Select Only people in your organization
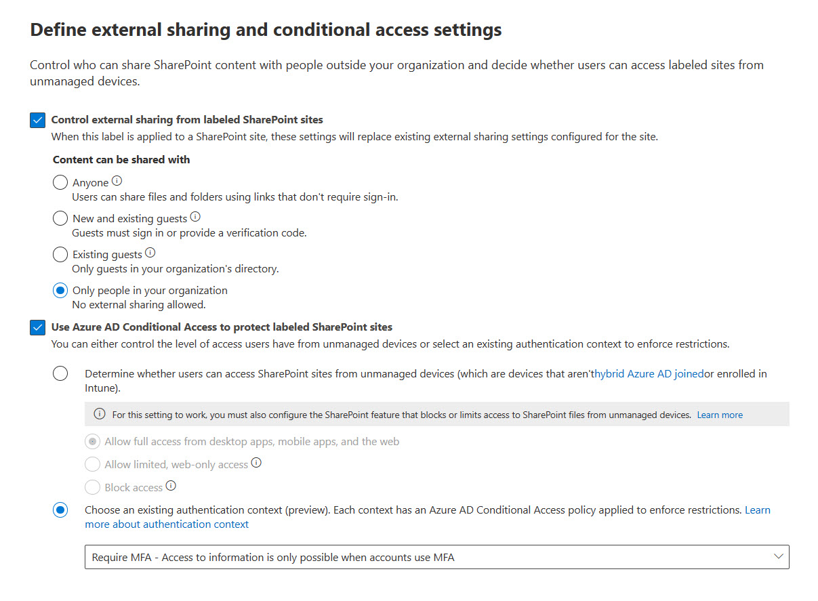This screenshot has width=818, height=601. (x=60, y=290)
